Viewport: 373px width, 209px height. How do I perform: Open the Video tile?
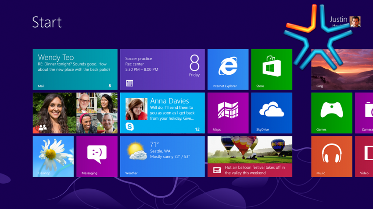pyautogui.click(x=364, y=157)
